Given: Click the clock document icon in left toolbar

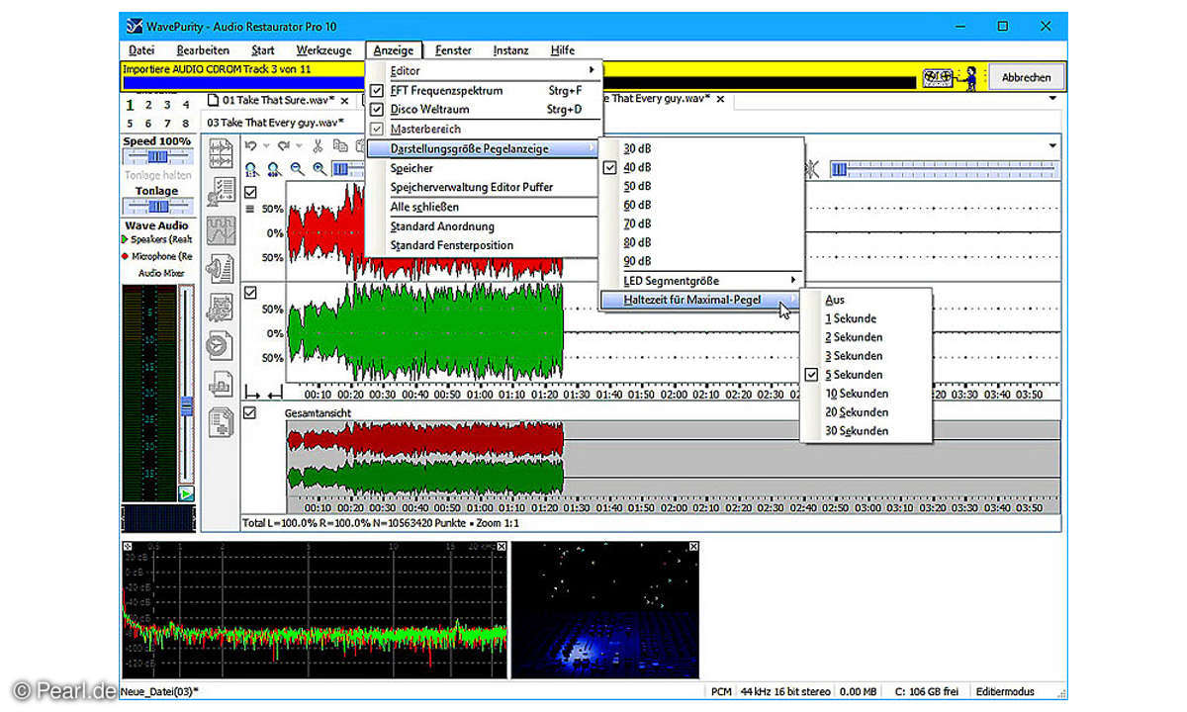Looking at the screenshot, I should coord(220,345).
